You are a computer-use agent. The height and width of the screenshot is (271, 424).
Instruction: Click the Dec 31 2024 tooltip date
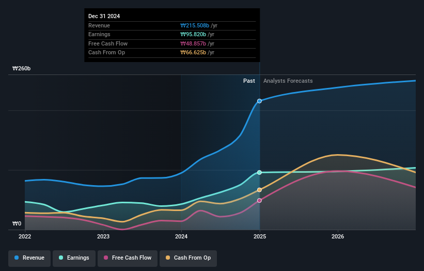pyautogui.click(x=104, y=16)
